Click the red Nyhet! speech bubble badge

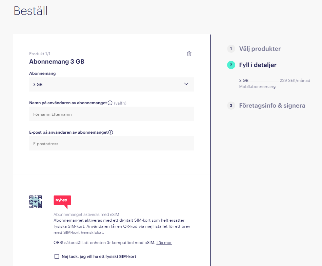tap(62, 202)
